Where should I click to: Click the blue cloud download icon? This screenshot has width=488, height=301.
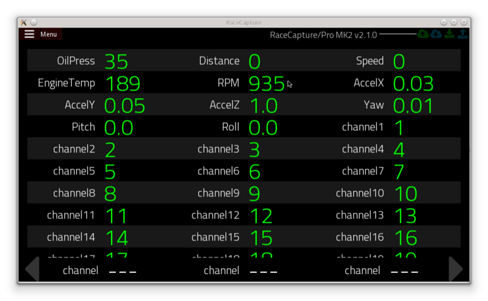tap(436, 34)
